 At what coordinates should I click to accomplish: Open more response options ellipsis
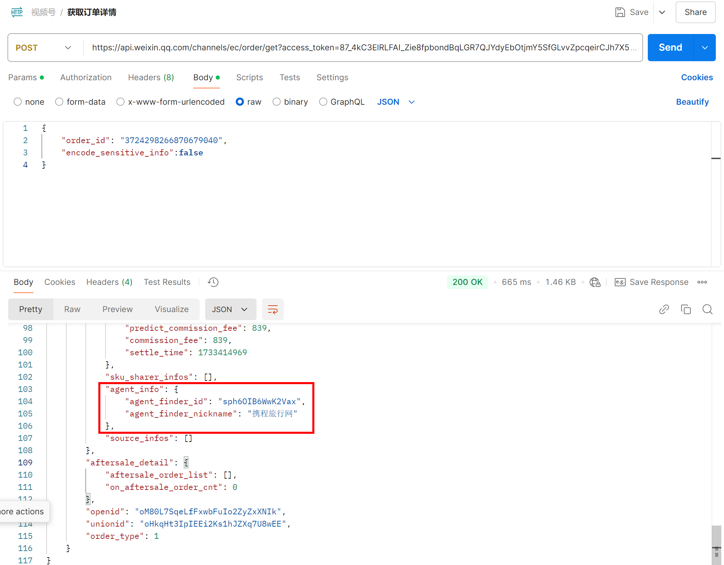[702, 282]
